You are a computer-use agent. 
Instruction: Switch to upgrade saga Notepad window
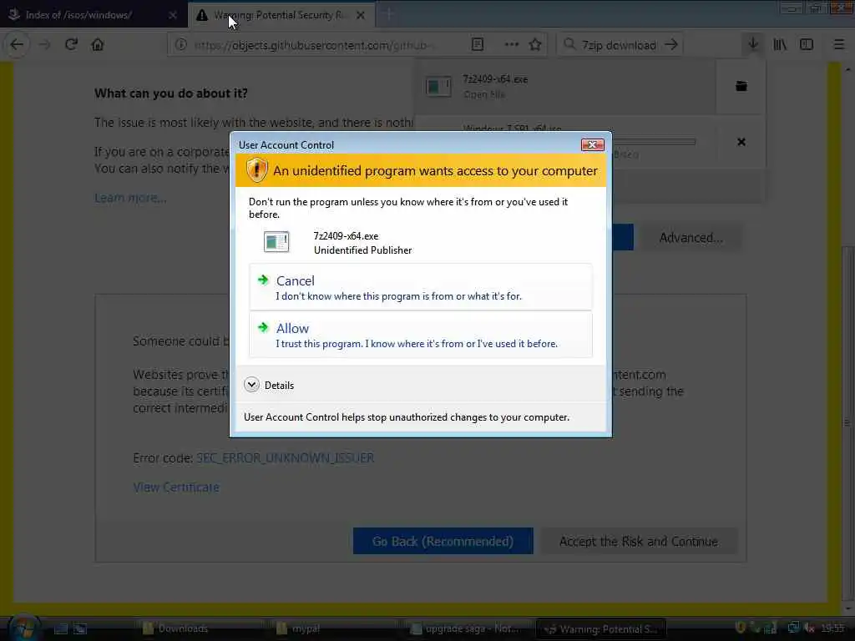466,628
